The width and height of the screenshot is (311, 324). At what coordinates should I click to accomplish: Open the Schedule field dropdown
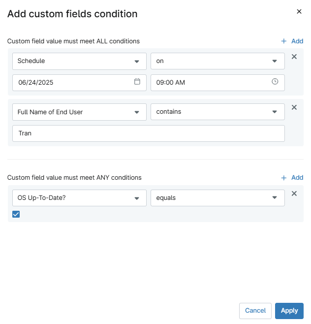tap(79, 61)
